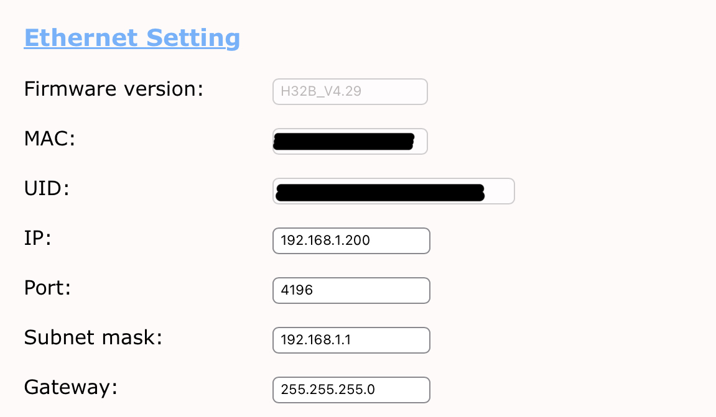Screen dimensions: 716x417
Task: Click the "Subnet mask:" label
Action: 93,338
